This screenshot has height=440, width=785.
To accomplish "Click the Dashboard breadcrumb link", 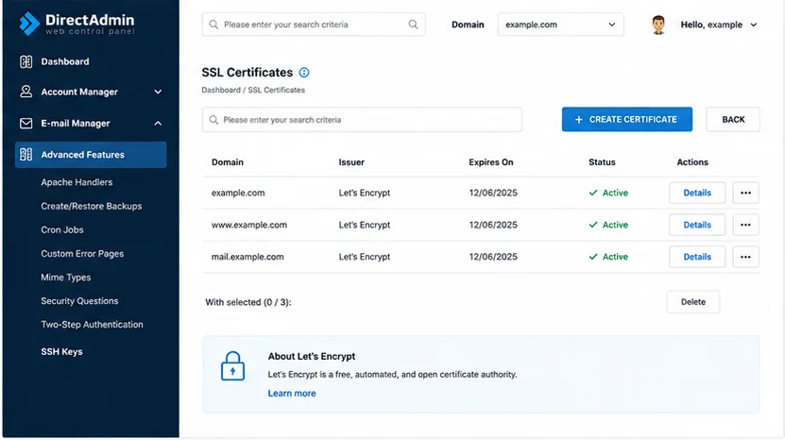I will point(221,90).
